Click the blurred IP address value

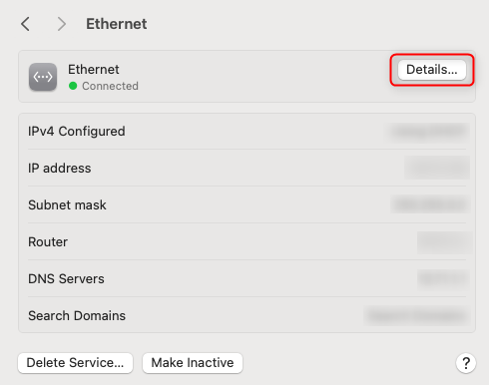click(437, 168)
